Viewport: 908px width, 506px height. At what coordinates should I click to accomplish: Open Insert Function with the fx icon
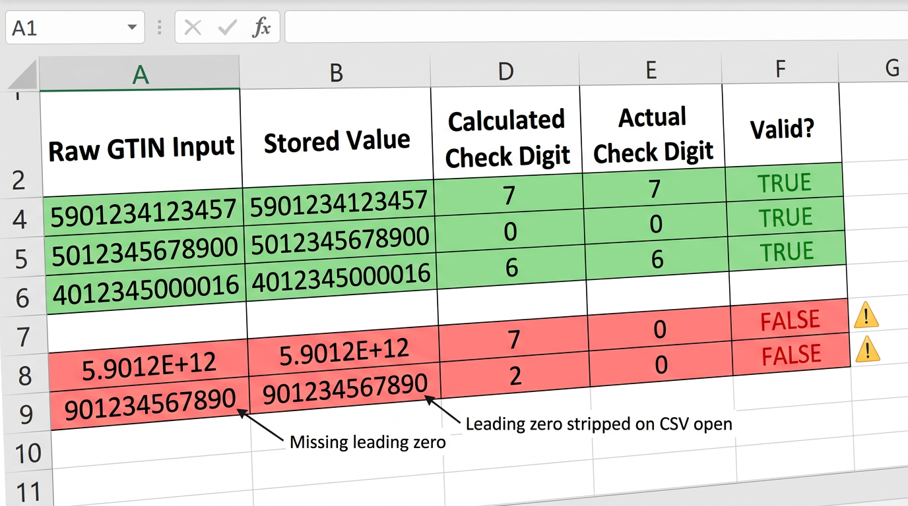(261, 28)
